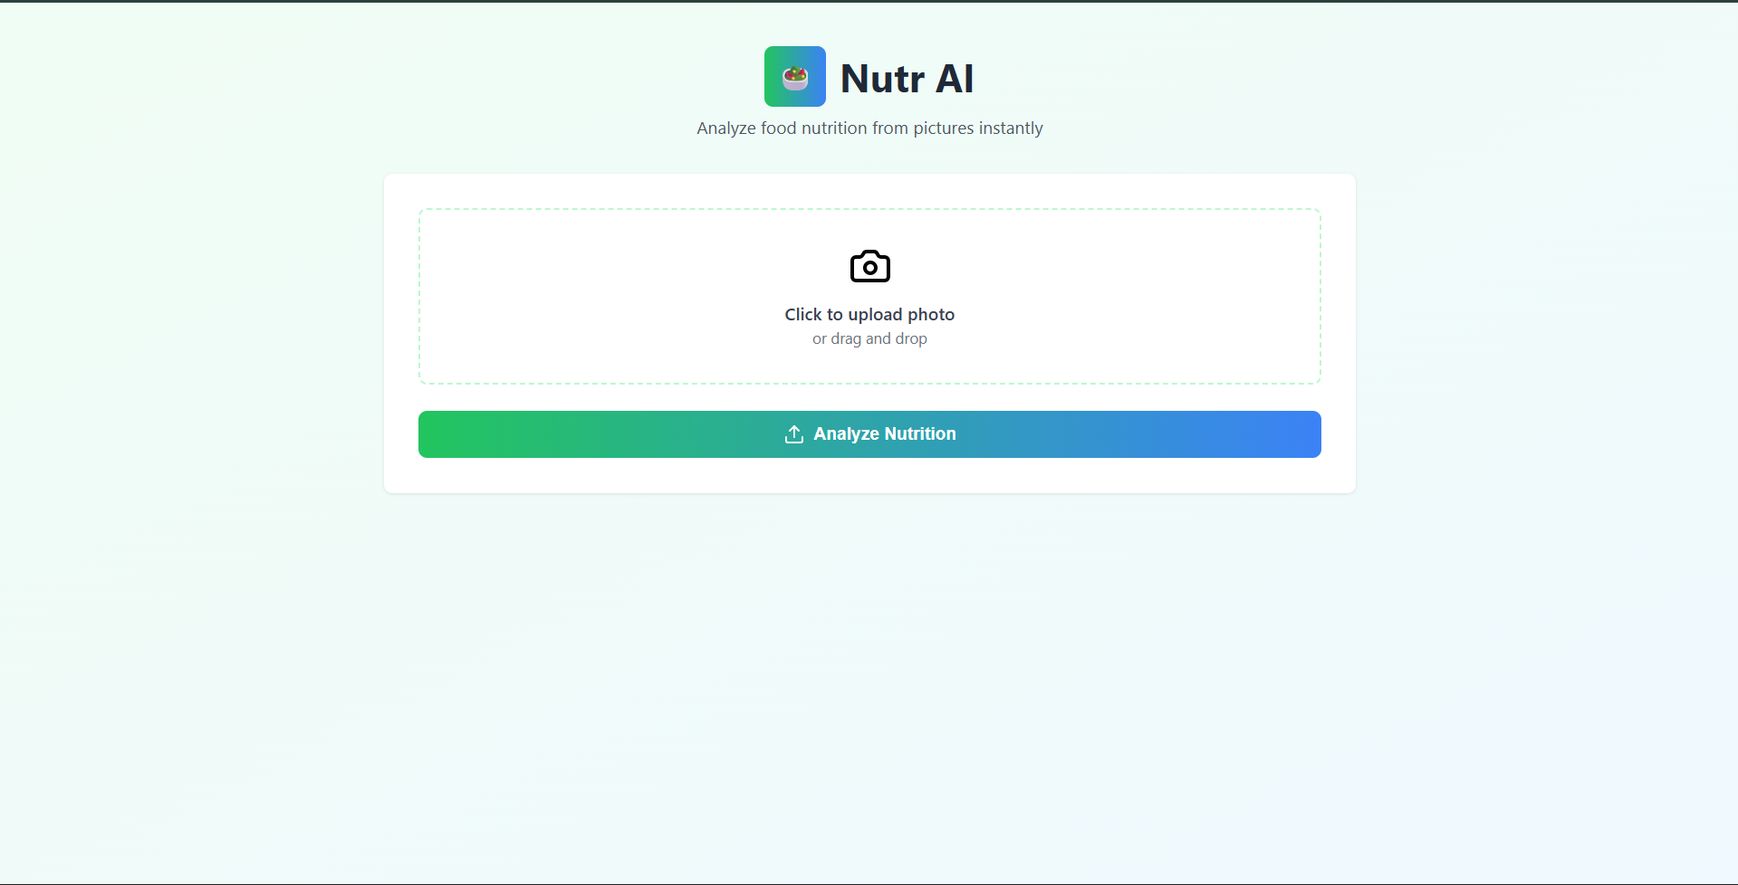Click the 'Click to upload photo' link text
This screenshot has height=885, width=1738.
coord(869,314)
